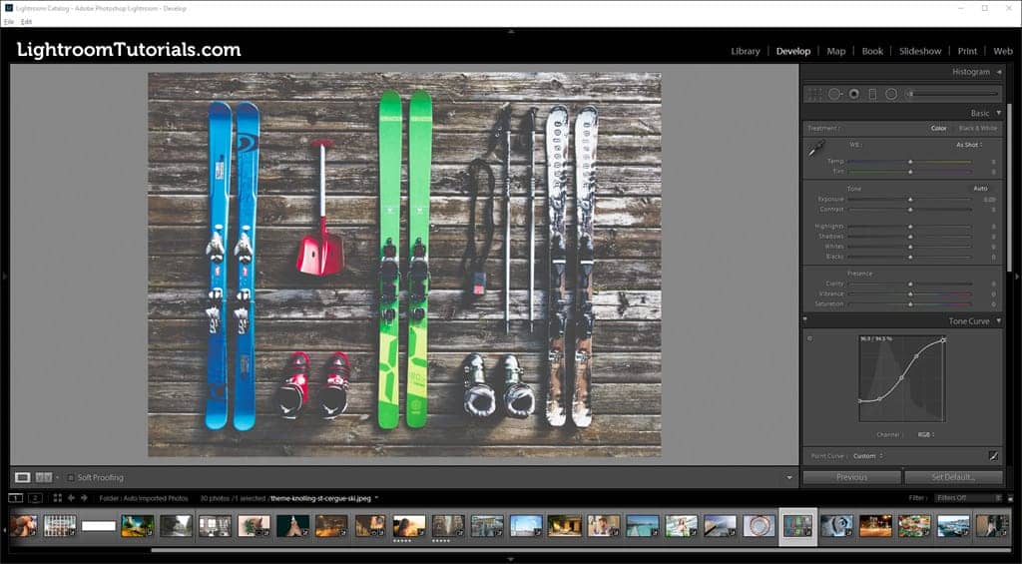1022x564 pixels.
Task: Open Grid view from the filmstrip bar
Action: pos(57,497)
